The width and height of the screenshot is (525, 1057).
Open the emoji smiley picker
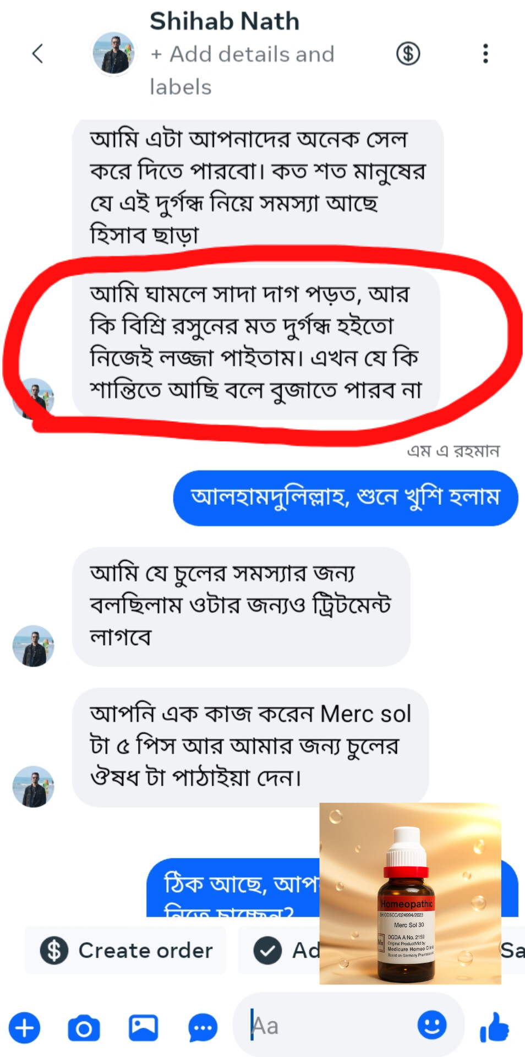coord(432,1025)
